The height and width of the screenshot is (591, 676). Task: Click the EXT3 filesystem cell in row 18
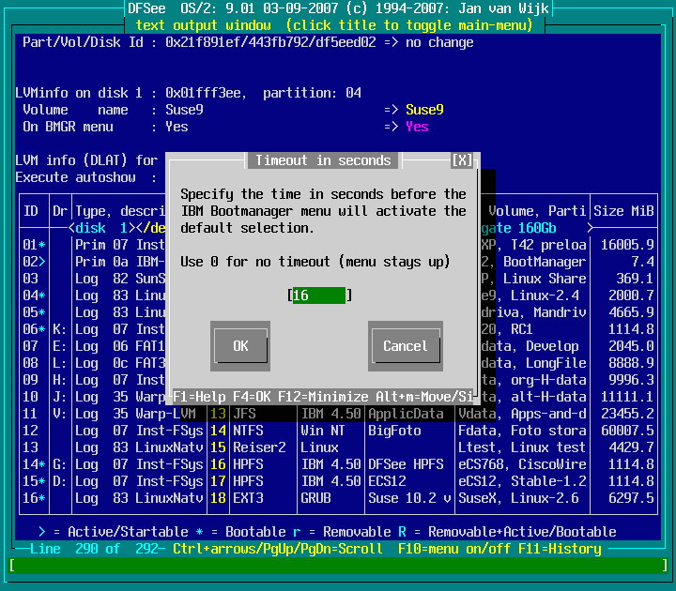248,498
